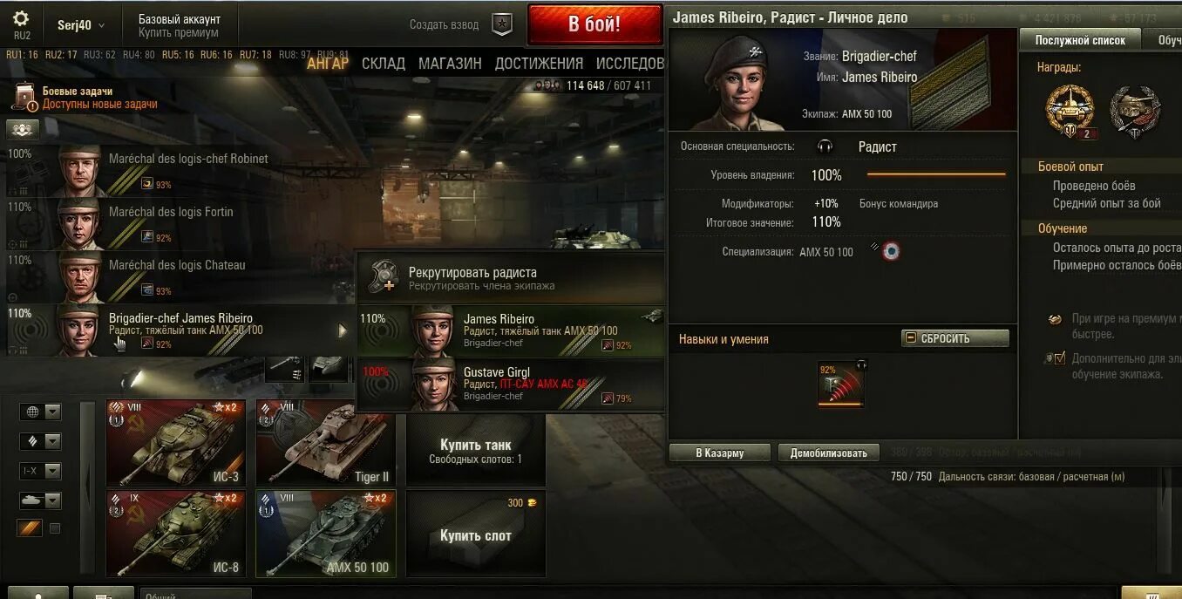
Task: Select the ИС-3 tank thumbnail
Action: click(x=176, y=442)
